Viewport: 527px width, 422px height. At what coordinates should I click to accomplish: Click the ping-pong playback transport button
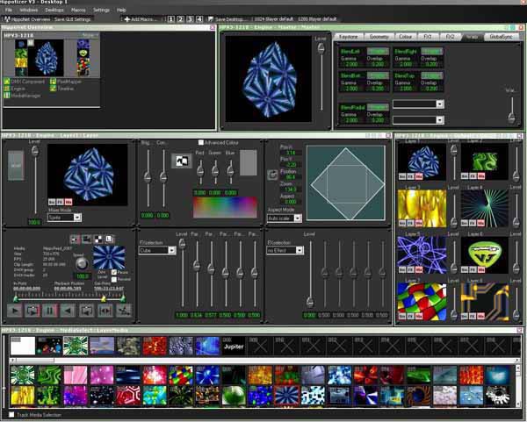pyautogui.click(x=105, y=311)
